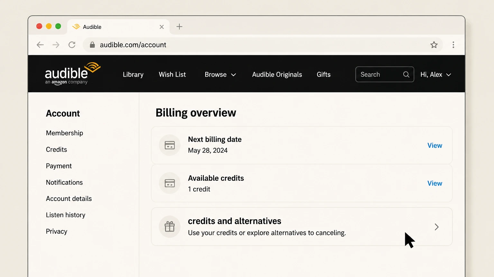Select Membership in the Account sidebar
This screenshot has height=277, width=494.
tap(64, 133)
